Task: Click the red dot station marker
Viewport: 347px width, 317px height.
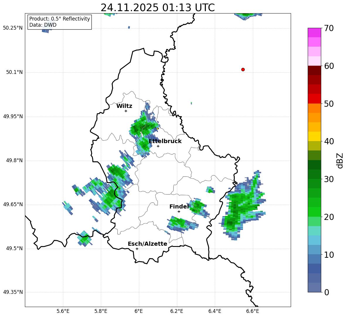Action: (x=243, y=69)
